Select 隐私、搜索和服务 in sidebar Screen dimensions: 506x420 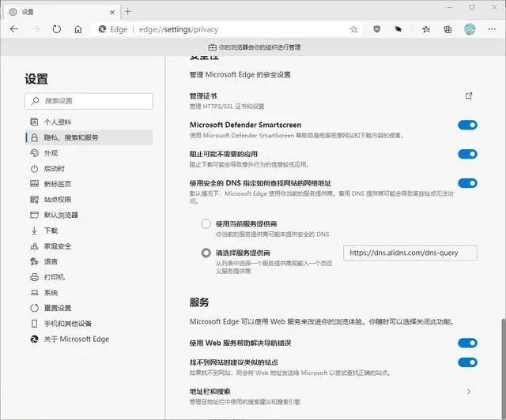click(x=89, y=137)
